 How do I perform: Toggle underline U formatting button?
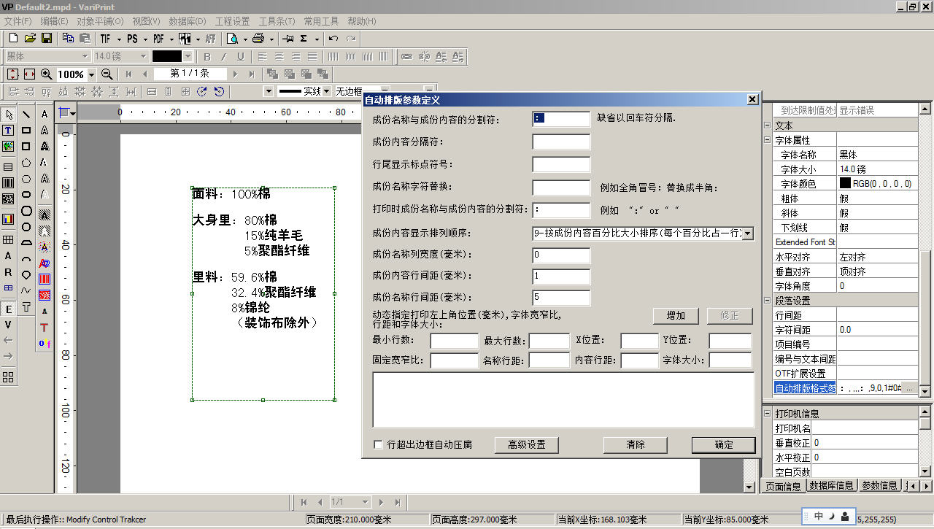coord(240,56)
